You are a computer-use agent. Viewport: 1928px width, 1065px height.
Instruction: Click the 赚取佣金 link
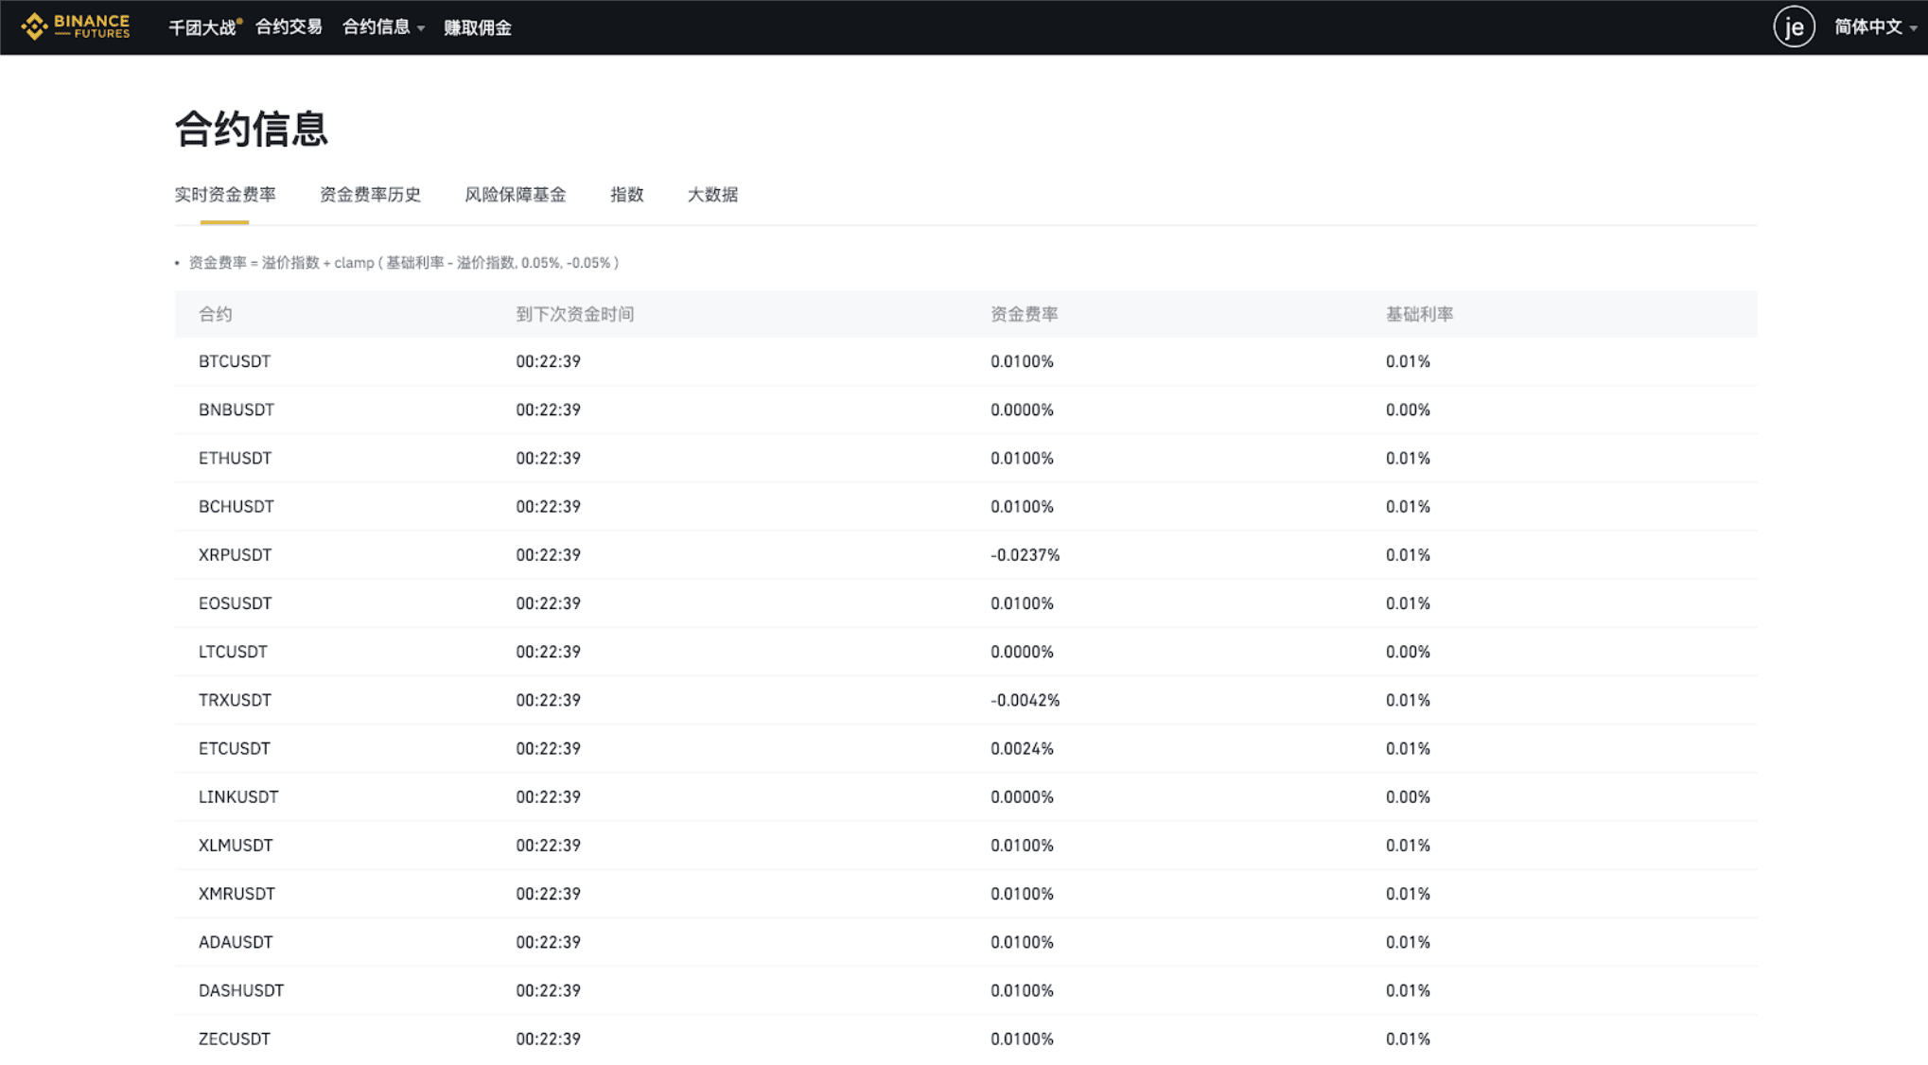click(x=478, y=27)
